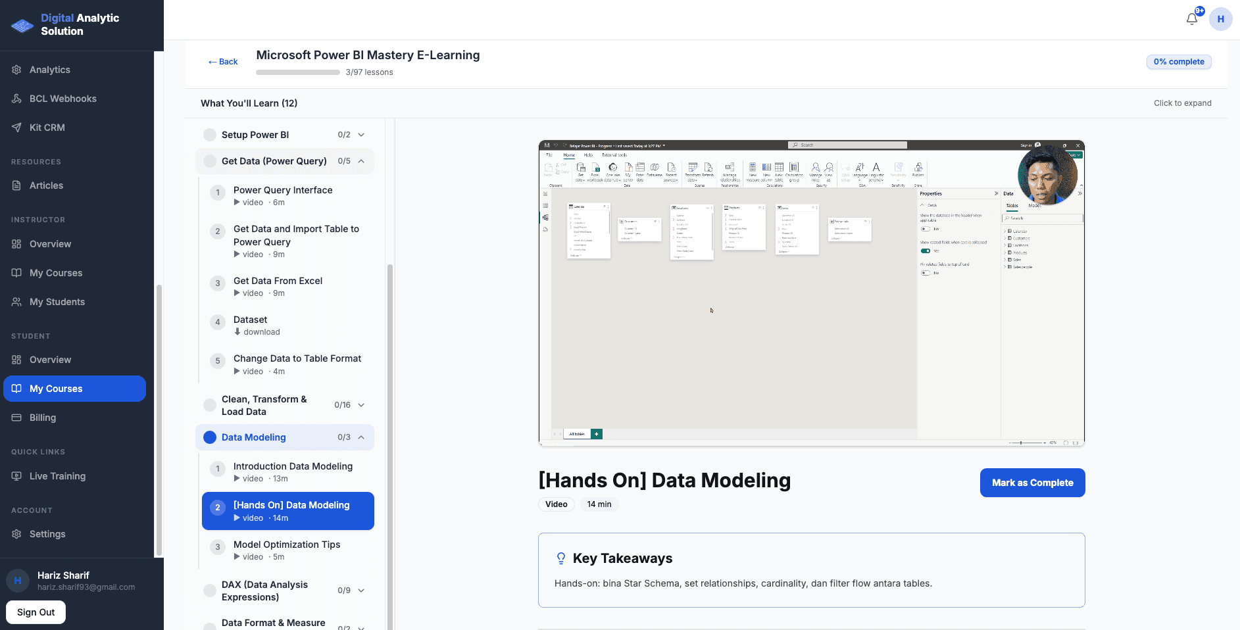The width and height of the screenshot is (1240, 630).
Task: Click the Video tag under lesson title
Action: coord(557,504)
